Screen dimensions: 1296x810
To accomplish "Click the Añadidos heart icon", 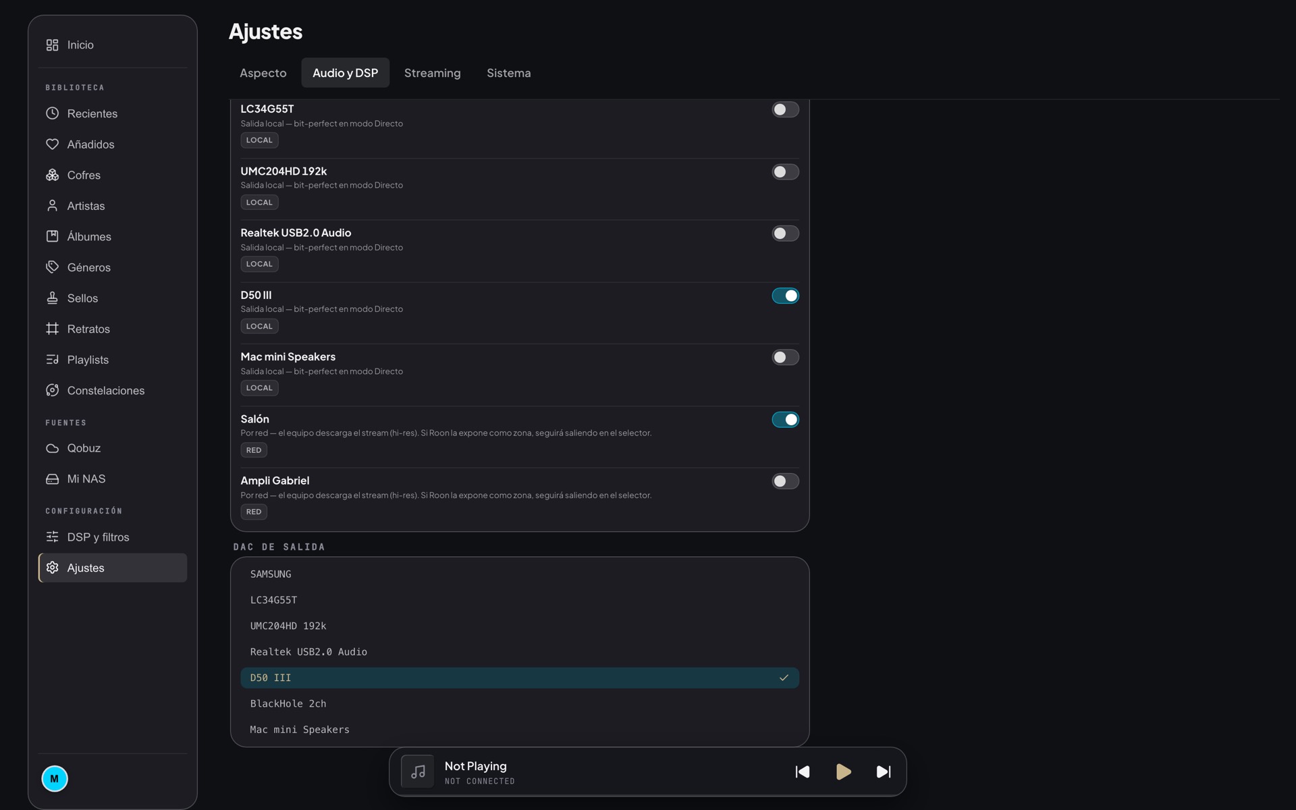I will 52,144.
